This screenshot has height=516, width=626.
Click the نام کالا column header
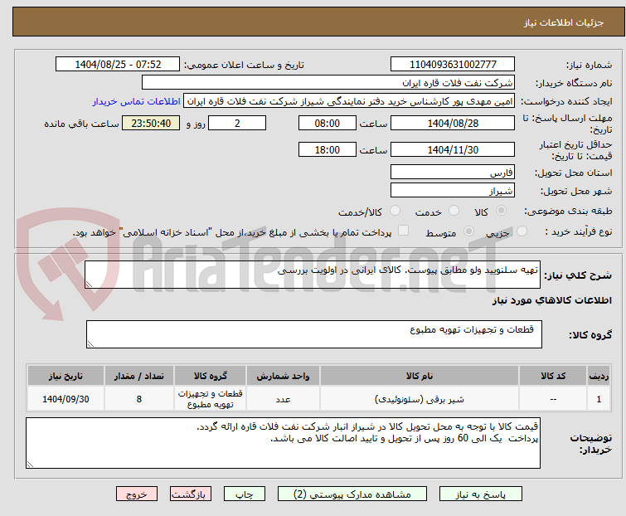pyautogui.click(x=420, y=377)
